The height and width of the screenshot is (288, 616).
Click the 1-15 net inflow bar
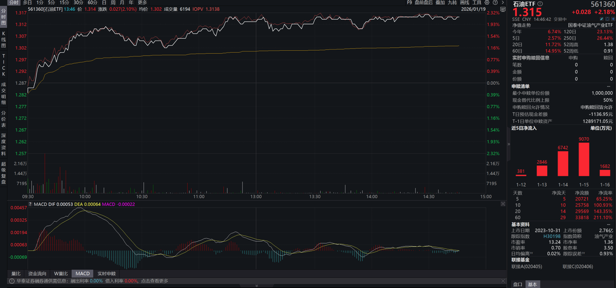(x=583, y=159)
